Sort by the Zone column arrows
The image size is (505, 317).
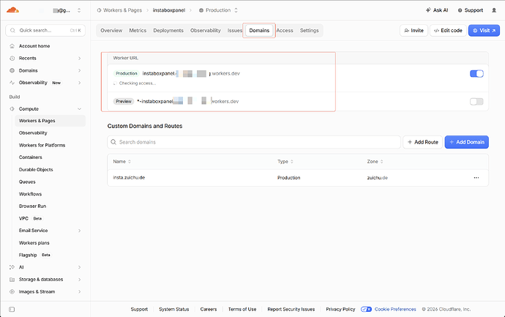(x=381, y=162)
